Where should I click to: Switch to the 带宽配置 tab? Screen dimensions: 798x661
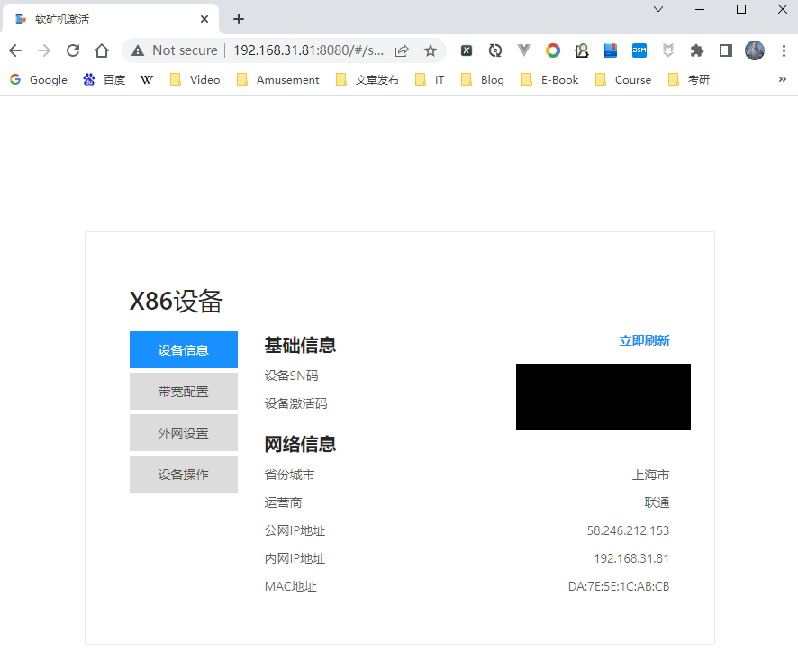tap(184, 392)
